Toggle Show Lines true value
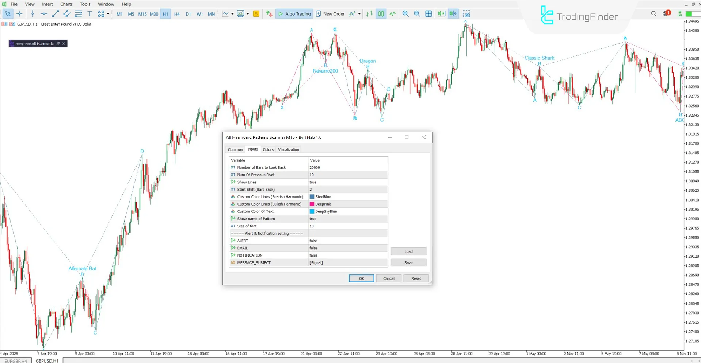 click(313, 182)
